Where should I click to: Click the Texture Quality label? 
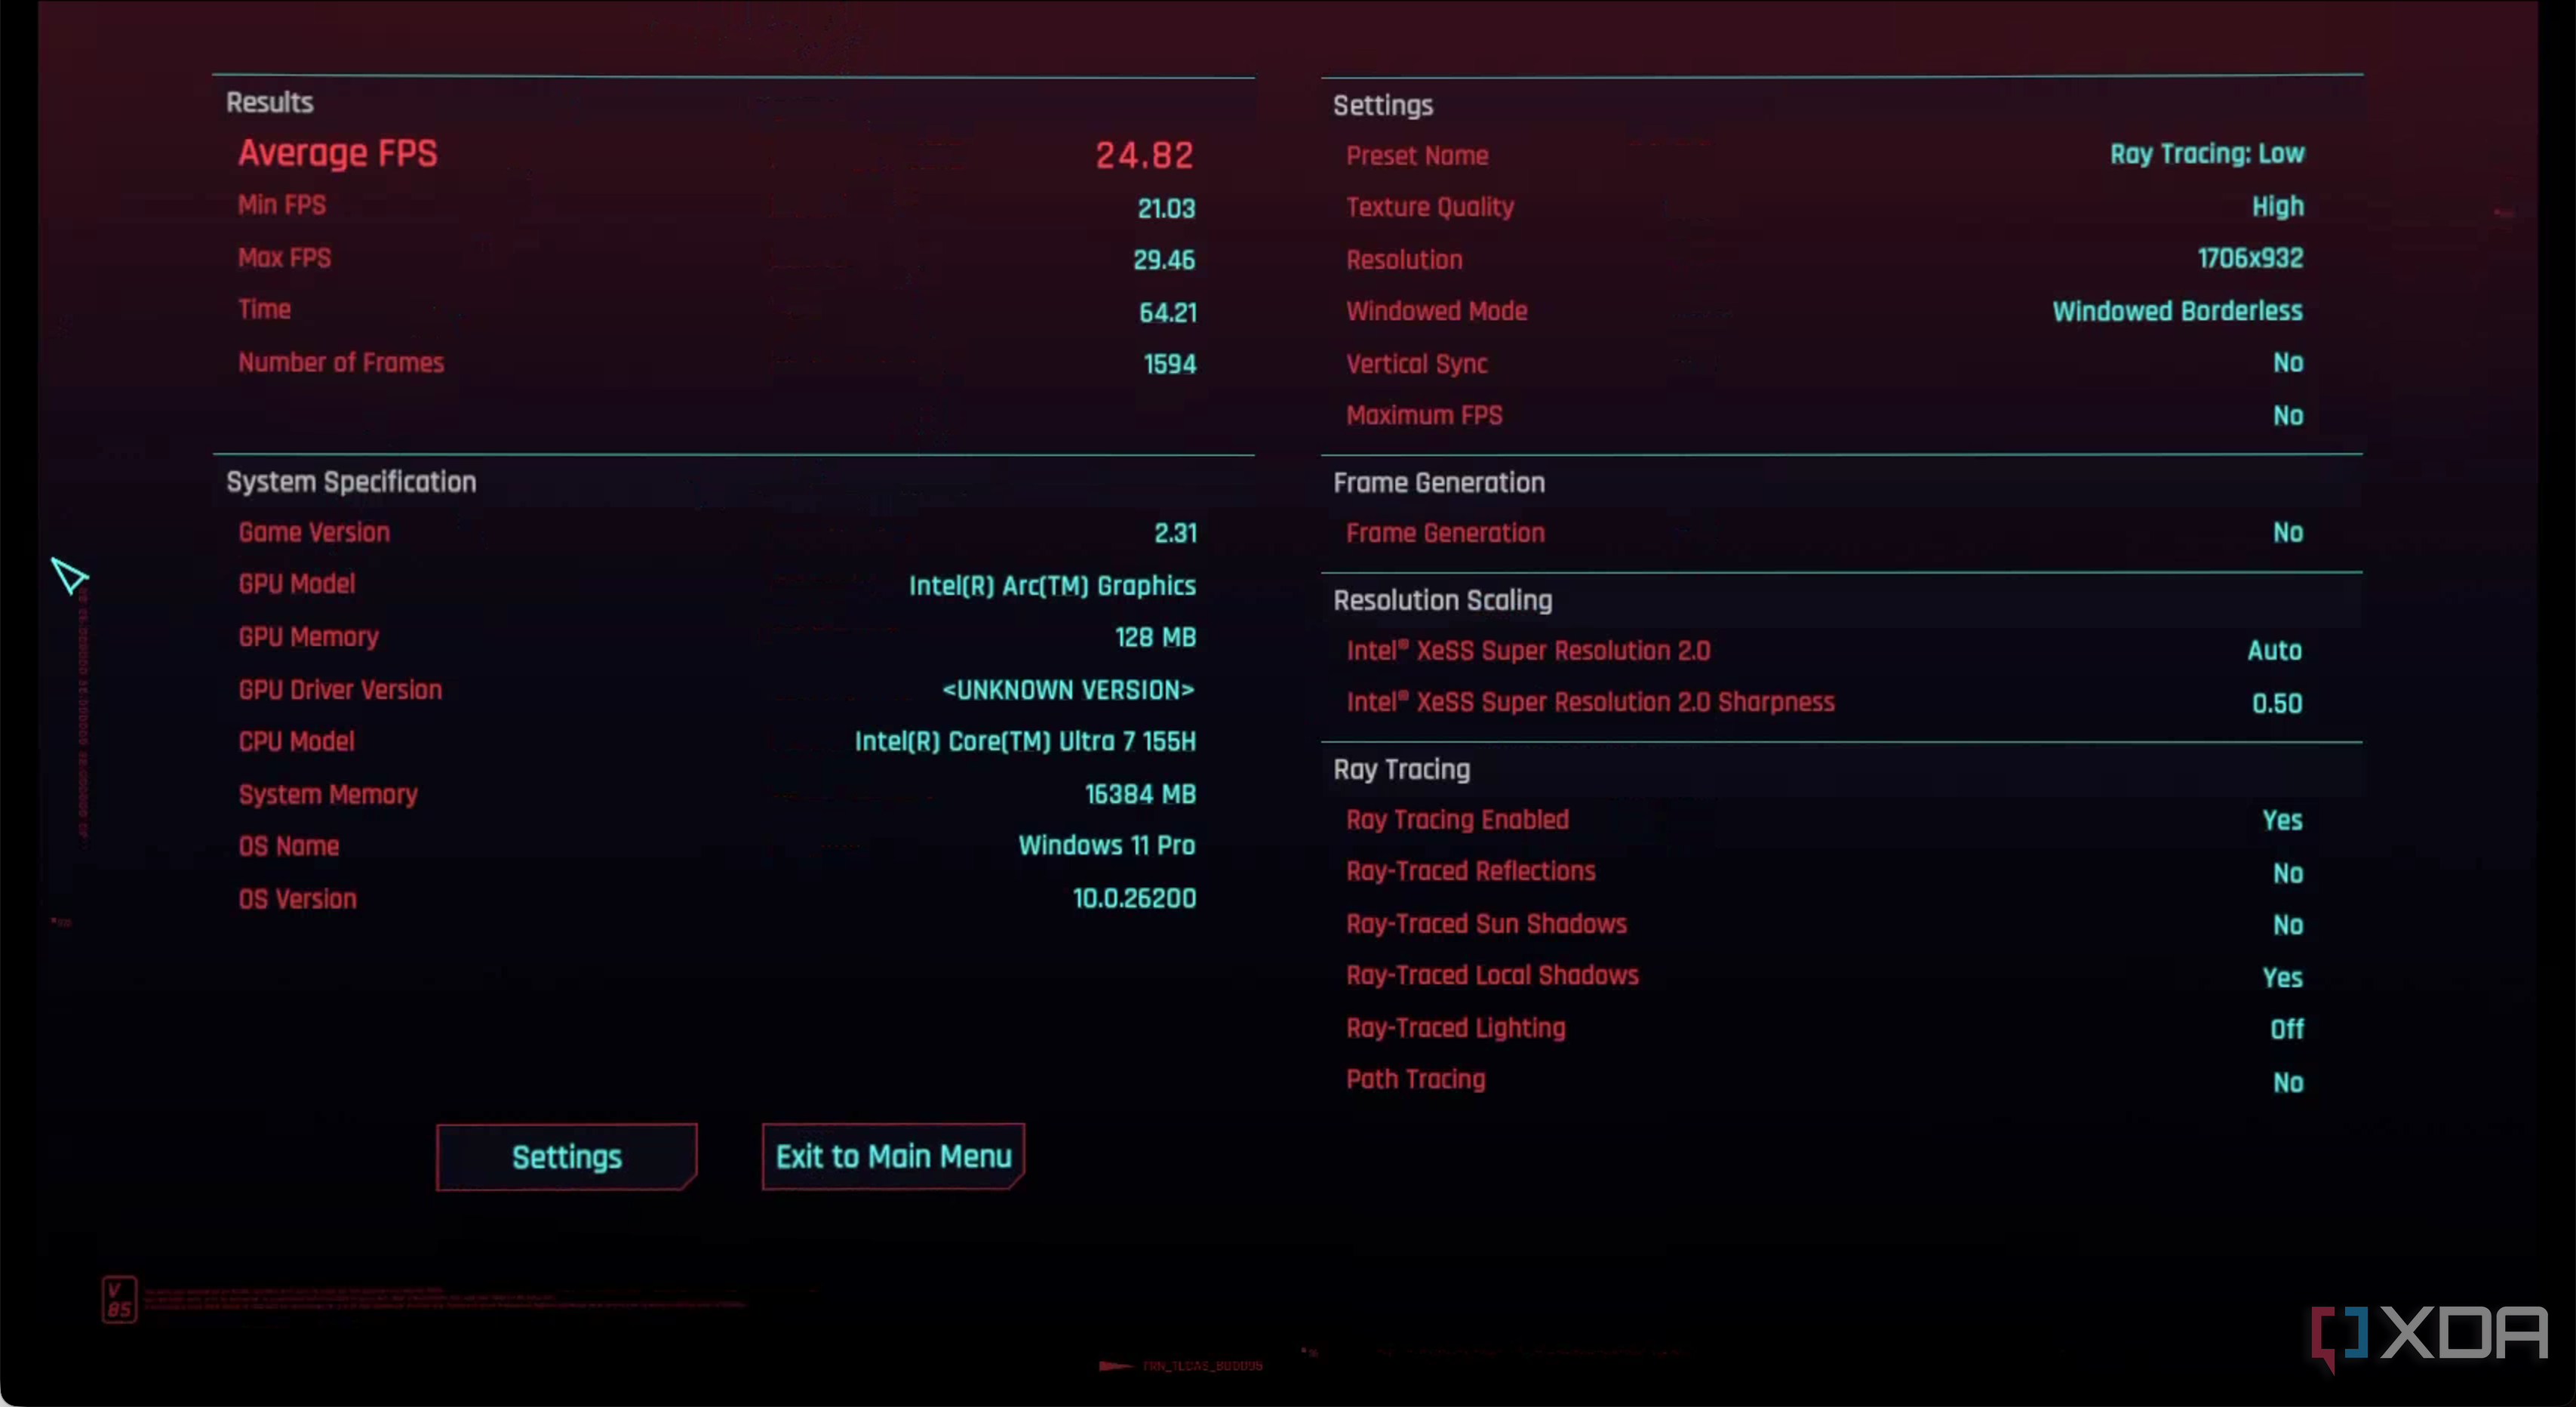pos(1430,207)
